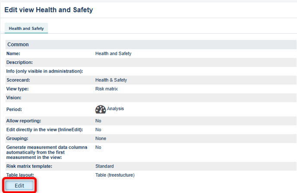Click the Common section header
297x193 pixels.
pyautogui.click(x=18, y=44)
